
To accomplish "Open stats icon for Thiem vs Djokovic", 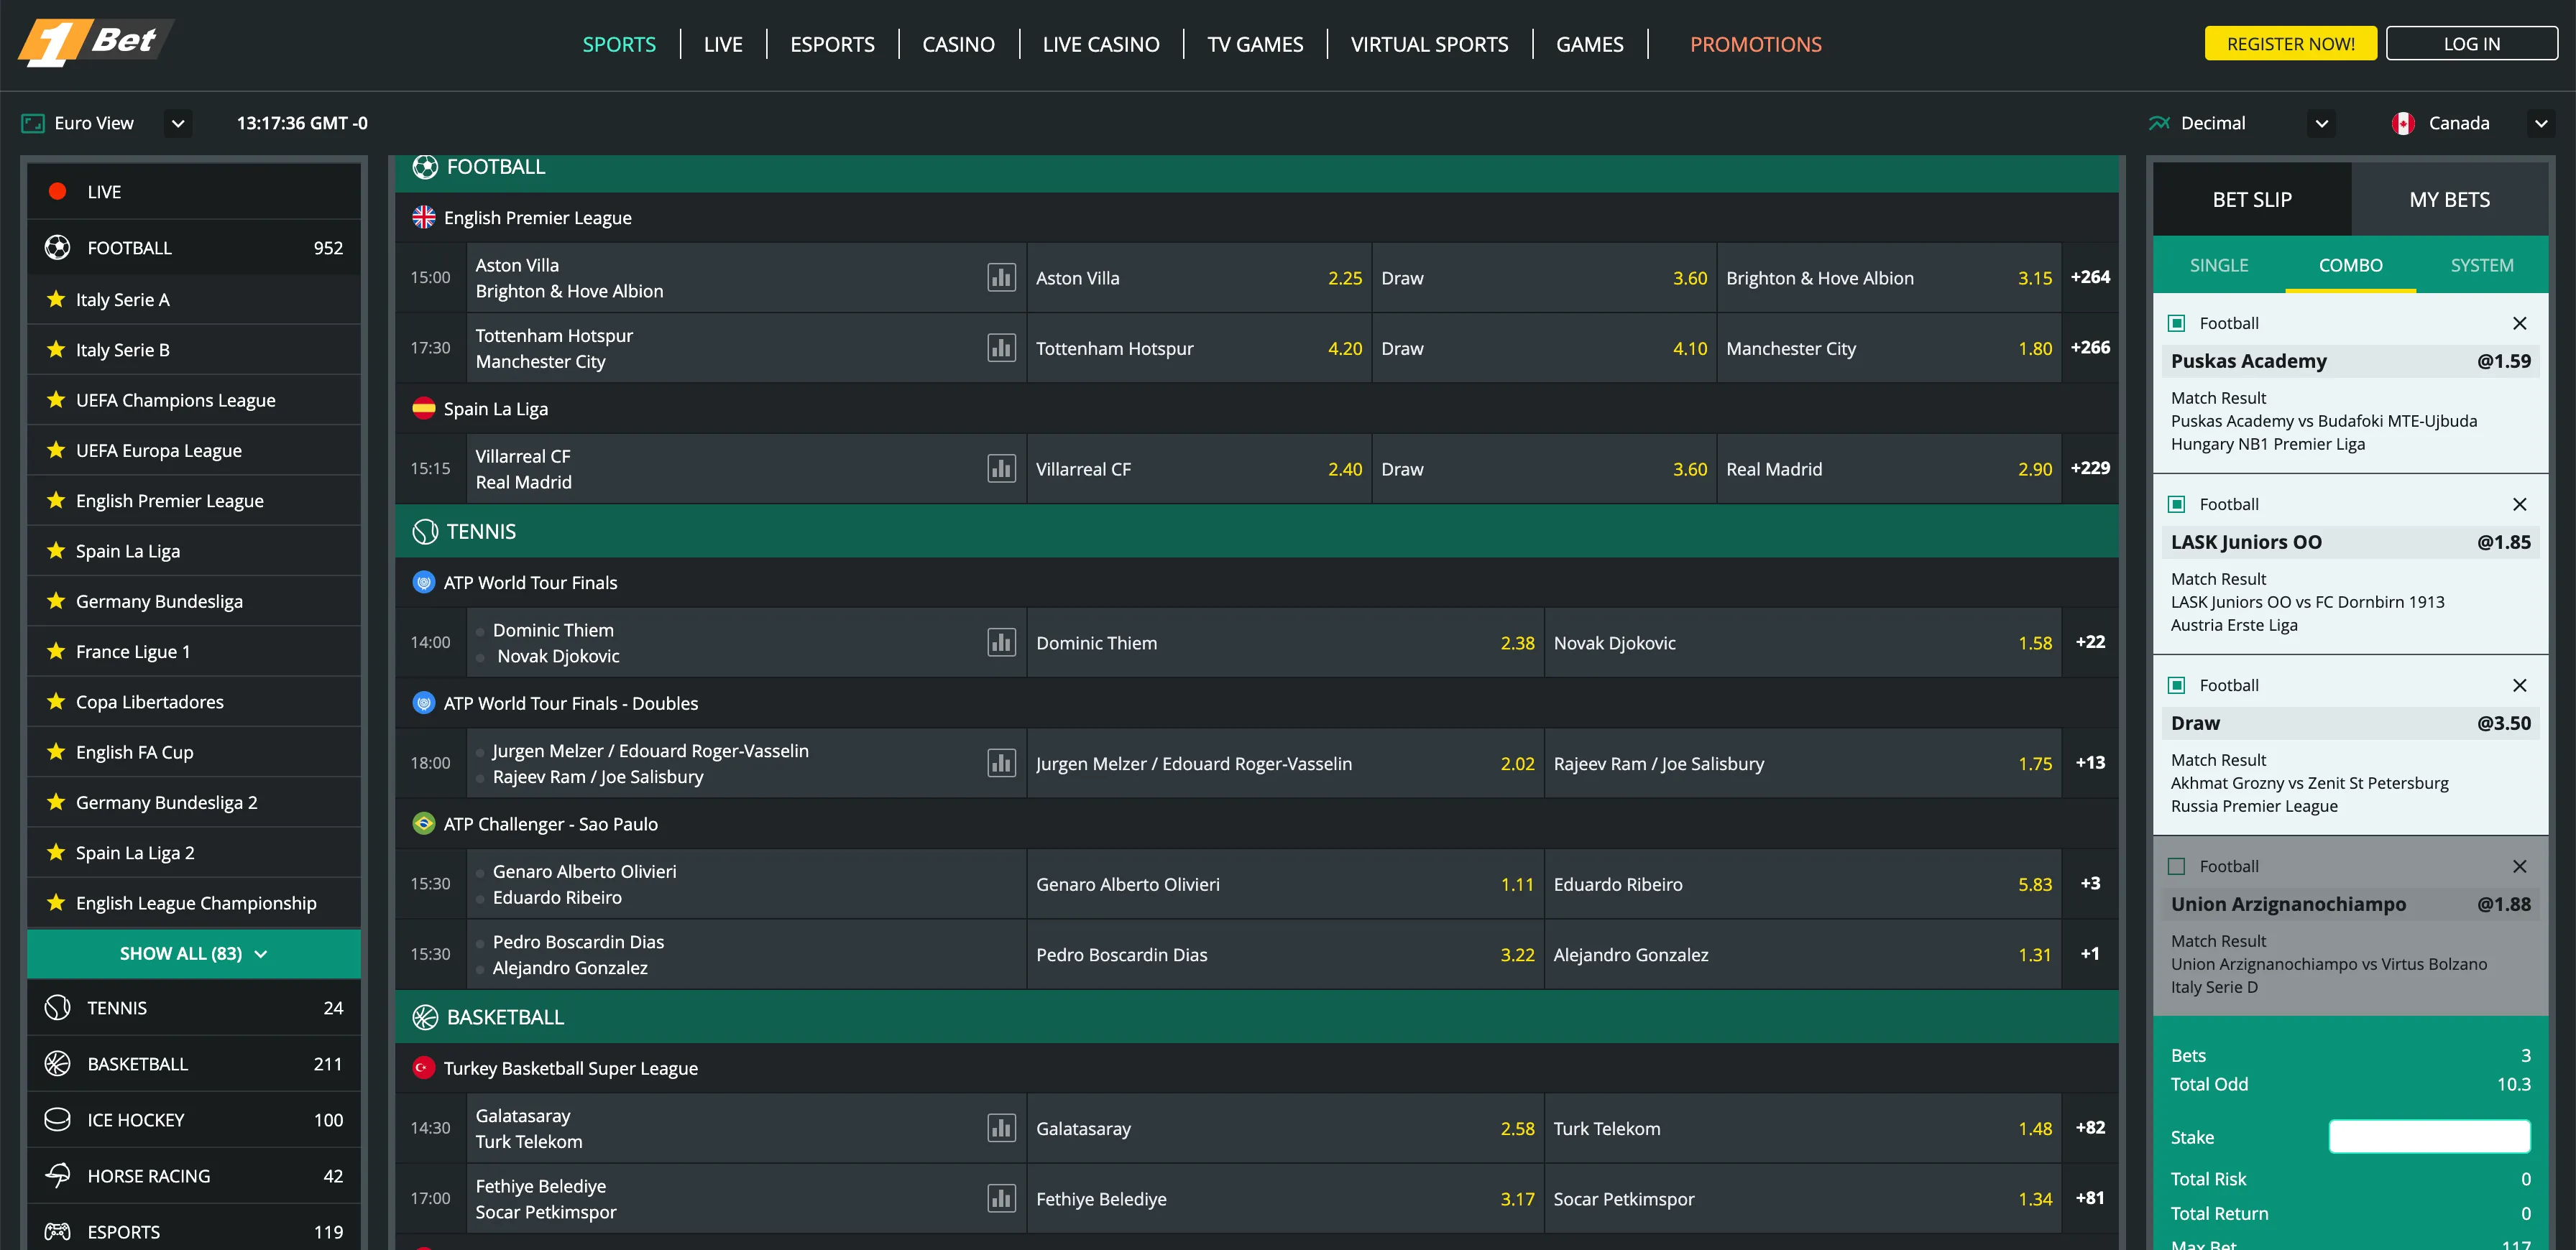I will point(1001,642).
